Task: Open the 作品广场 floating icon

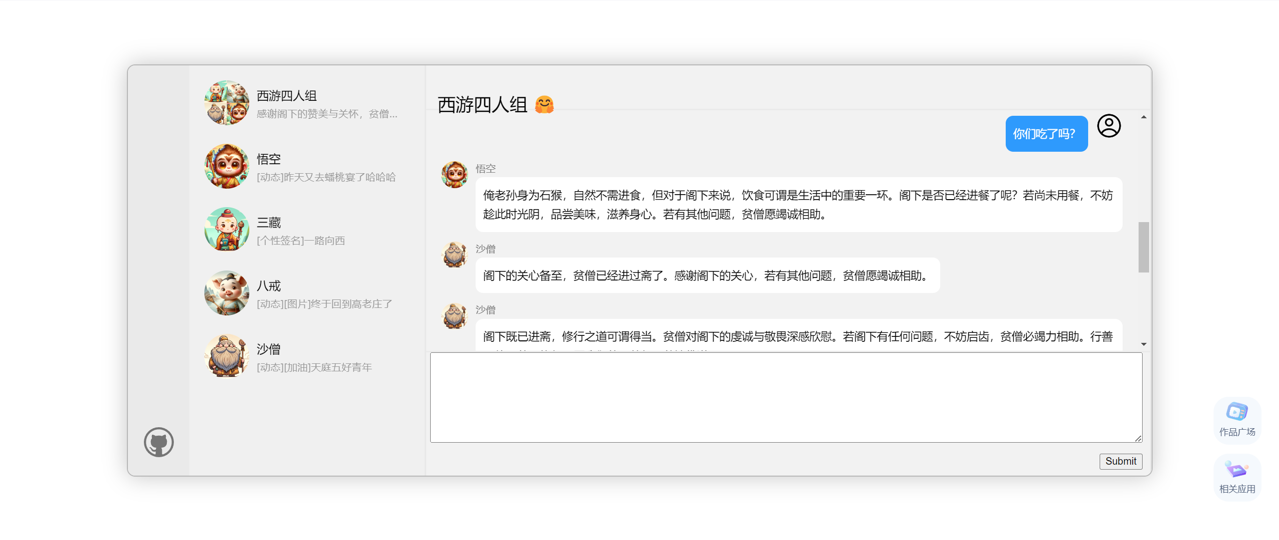Action: [1237, 420]
